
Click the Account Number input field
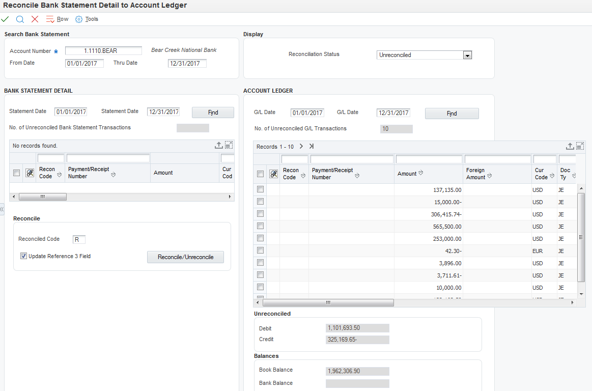103,51
